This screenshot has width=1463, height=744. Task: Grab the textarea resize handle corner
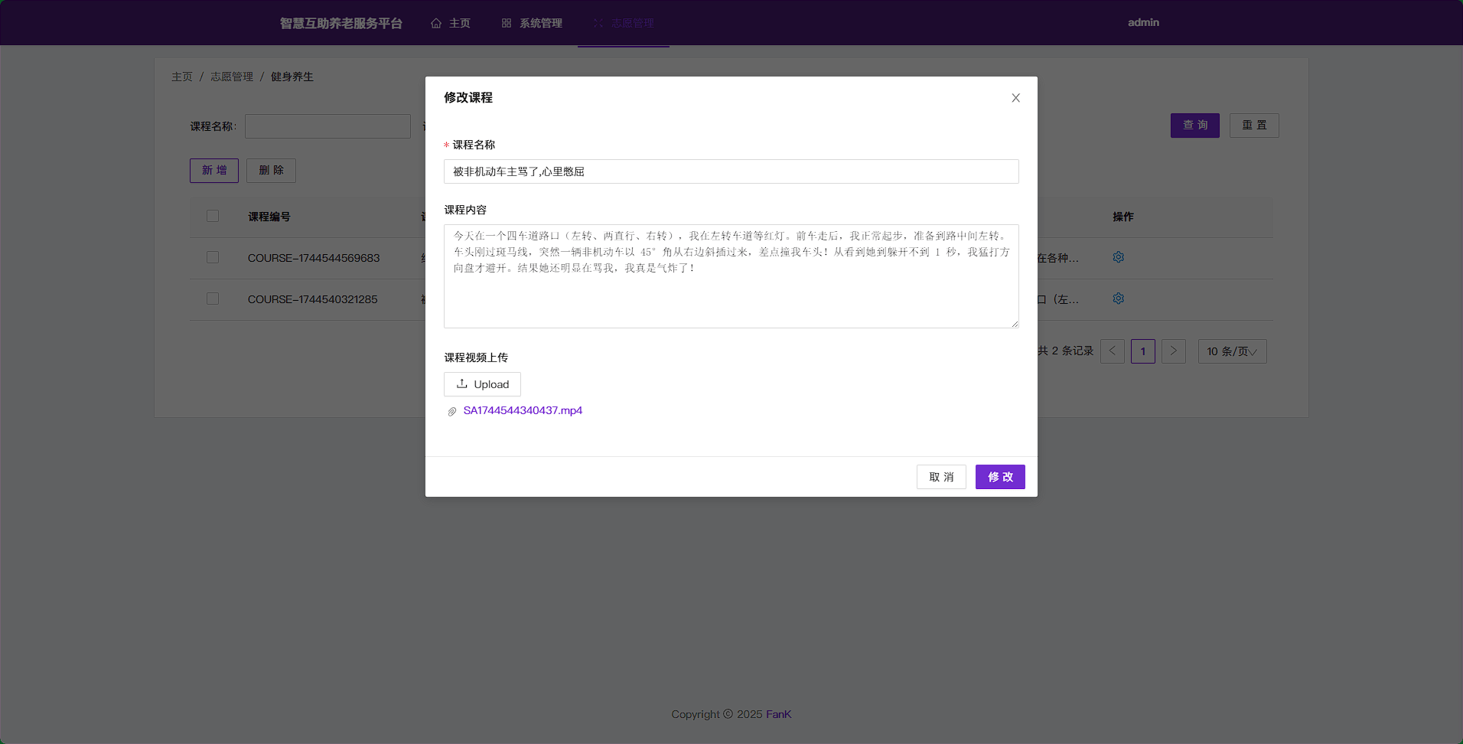point(1015,324)
